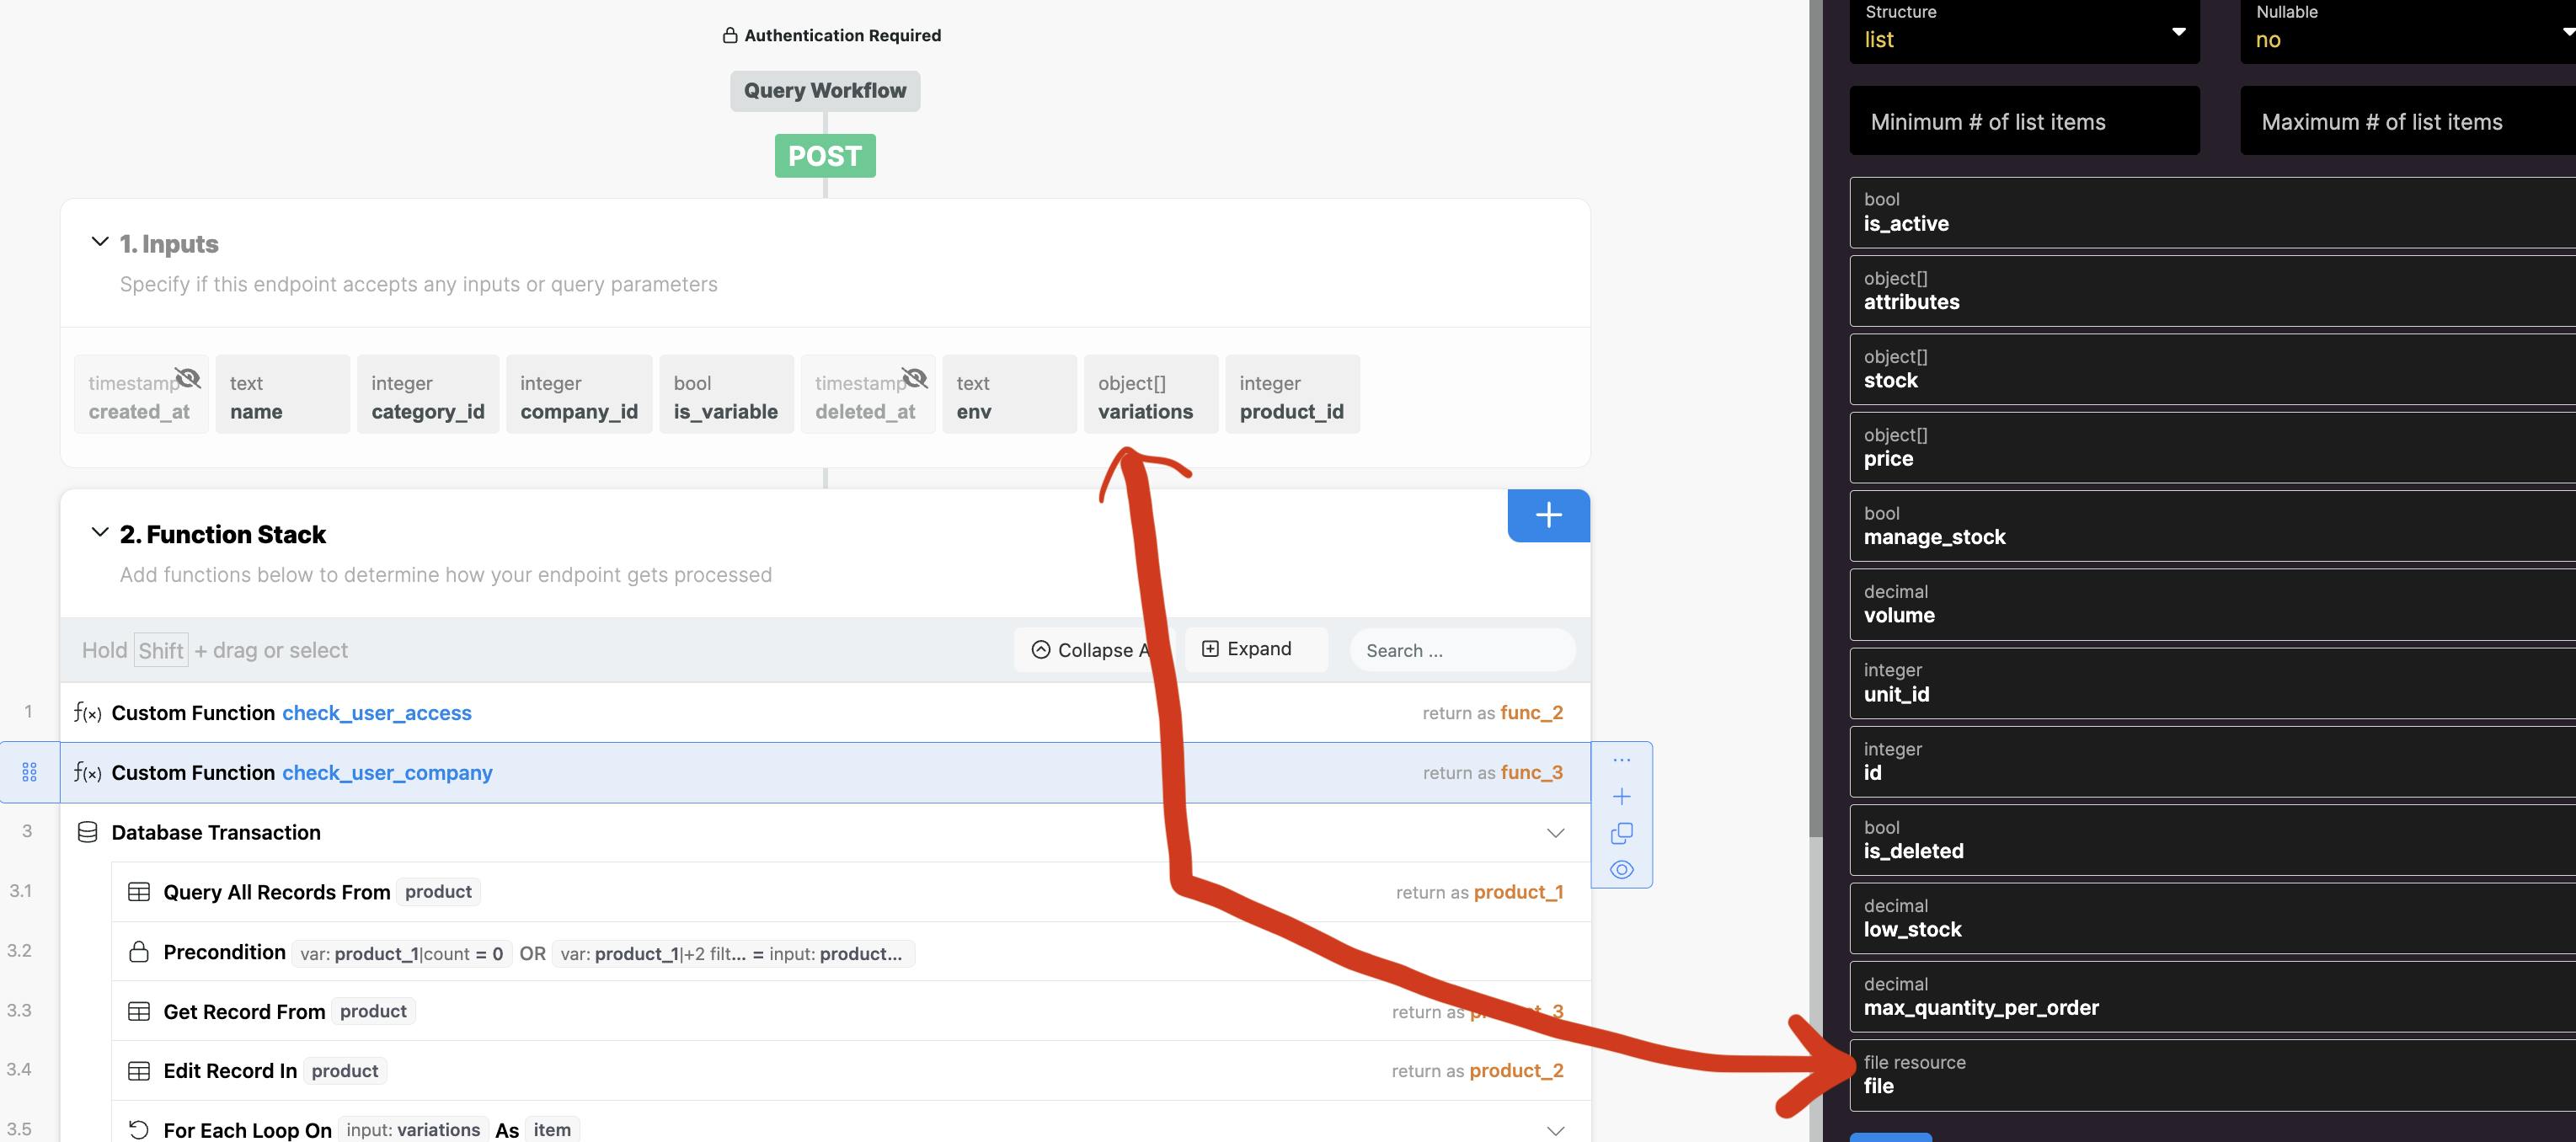Open the Structure list dropdown
This screenshot has height=1142, width=2576.
click(2023, 31)
